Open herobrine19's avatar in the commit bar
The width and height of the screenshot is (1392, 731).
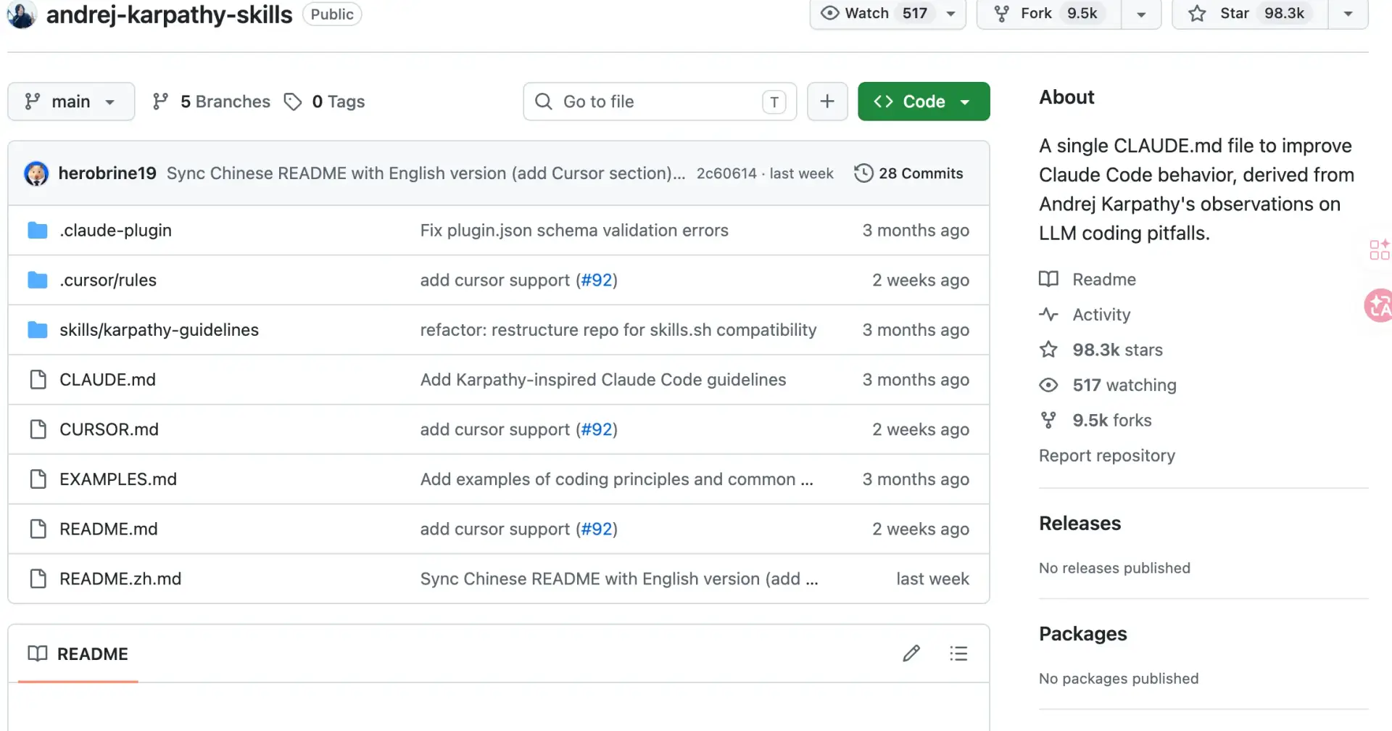tap(36, 173)
